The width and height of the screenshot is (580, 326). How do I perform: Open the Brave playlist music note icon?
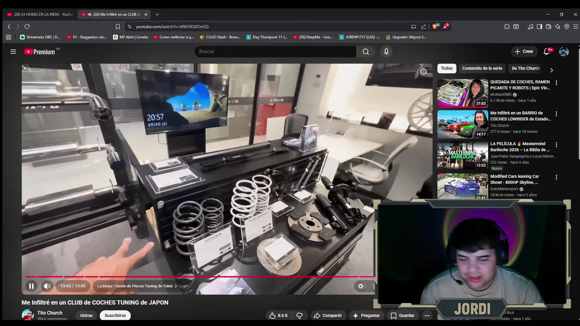(530, 27)
